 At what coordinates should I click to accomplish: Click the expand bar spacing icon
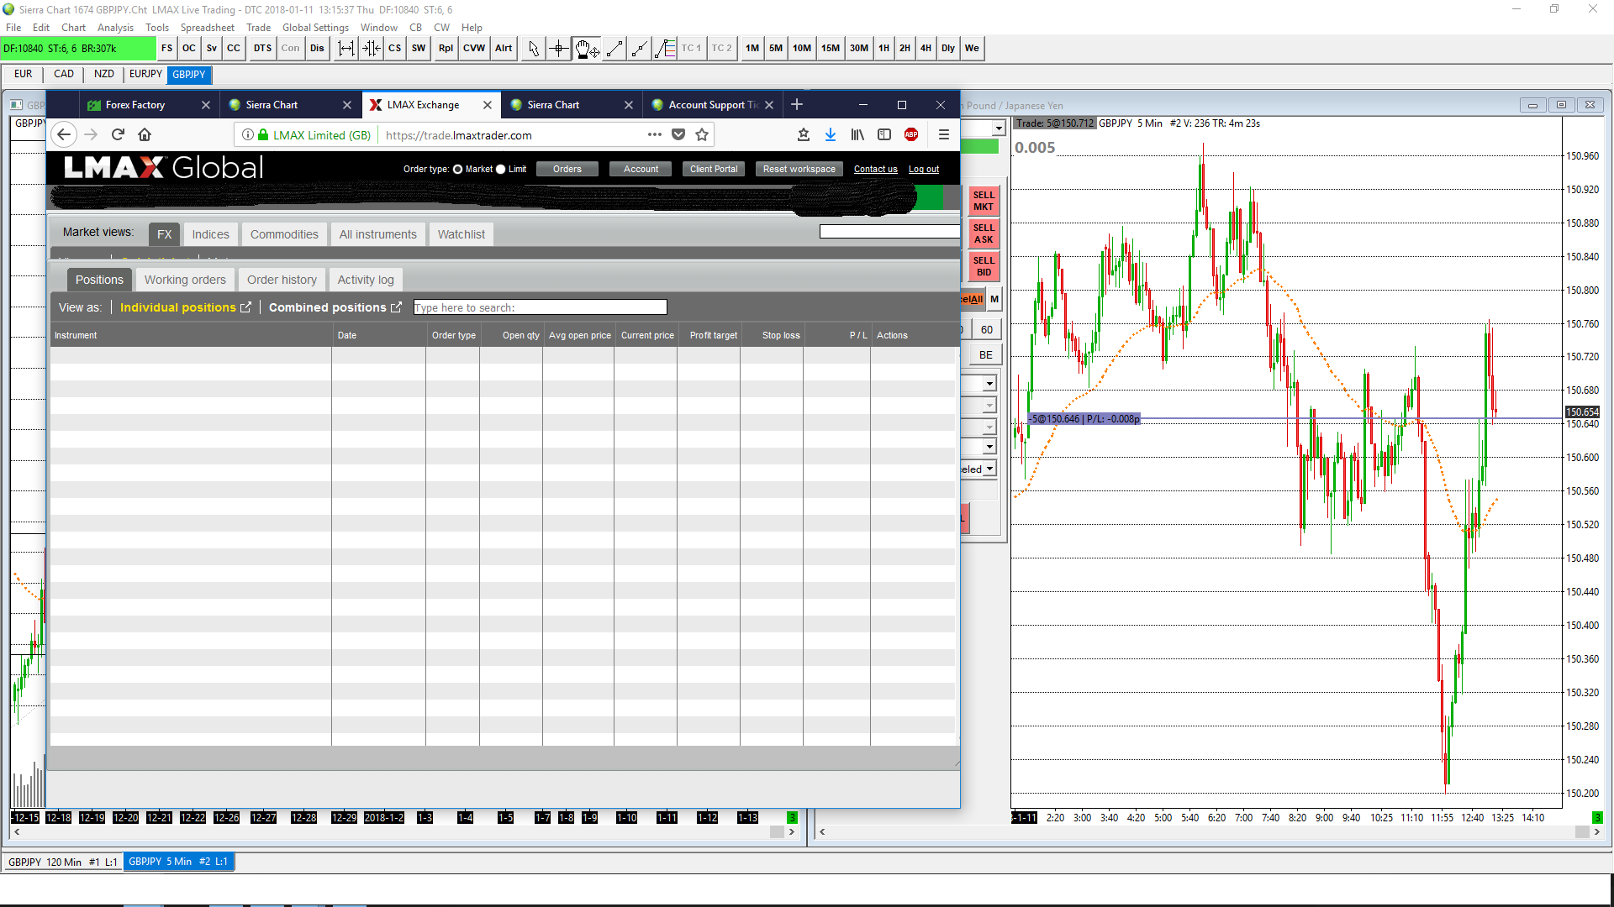point(345,49)
